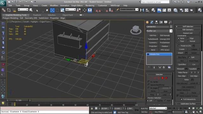Collapse the Selection rollout
Viewport: 203px width, 114px height.
159,74
